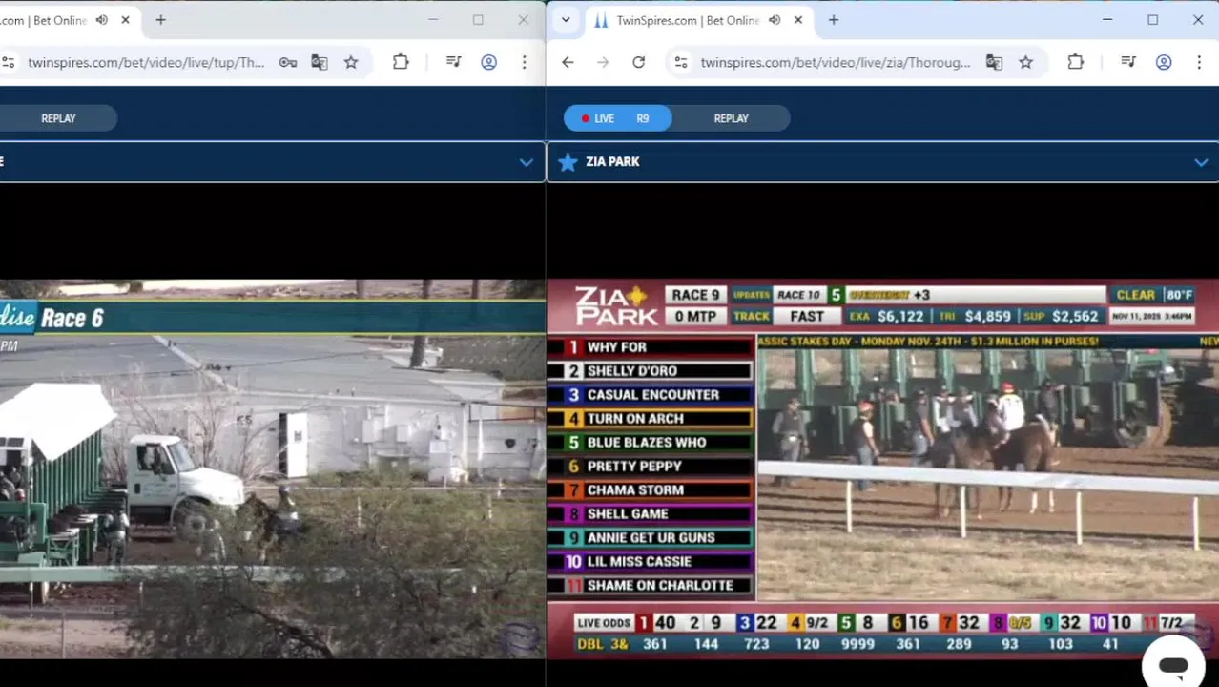This screenshot has height=687, width=1219.
Task: Open profile avatar in left browser window
Action: point(488,63)
